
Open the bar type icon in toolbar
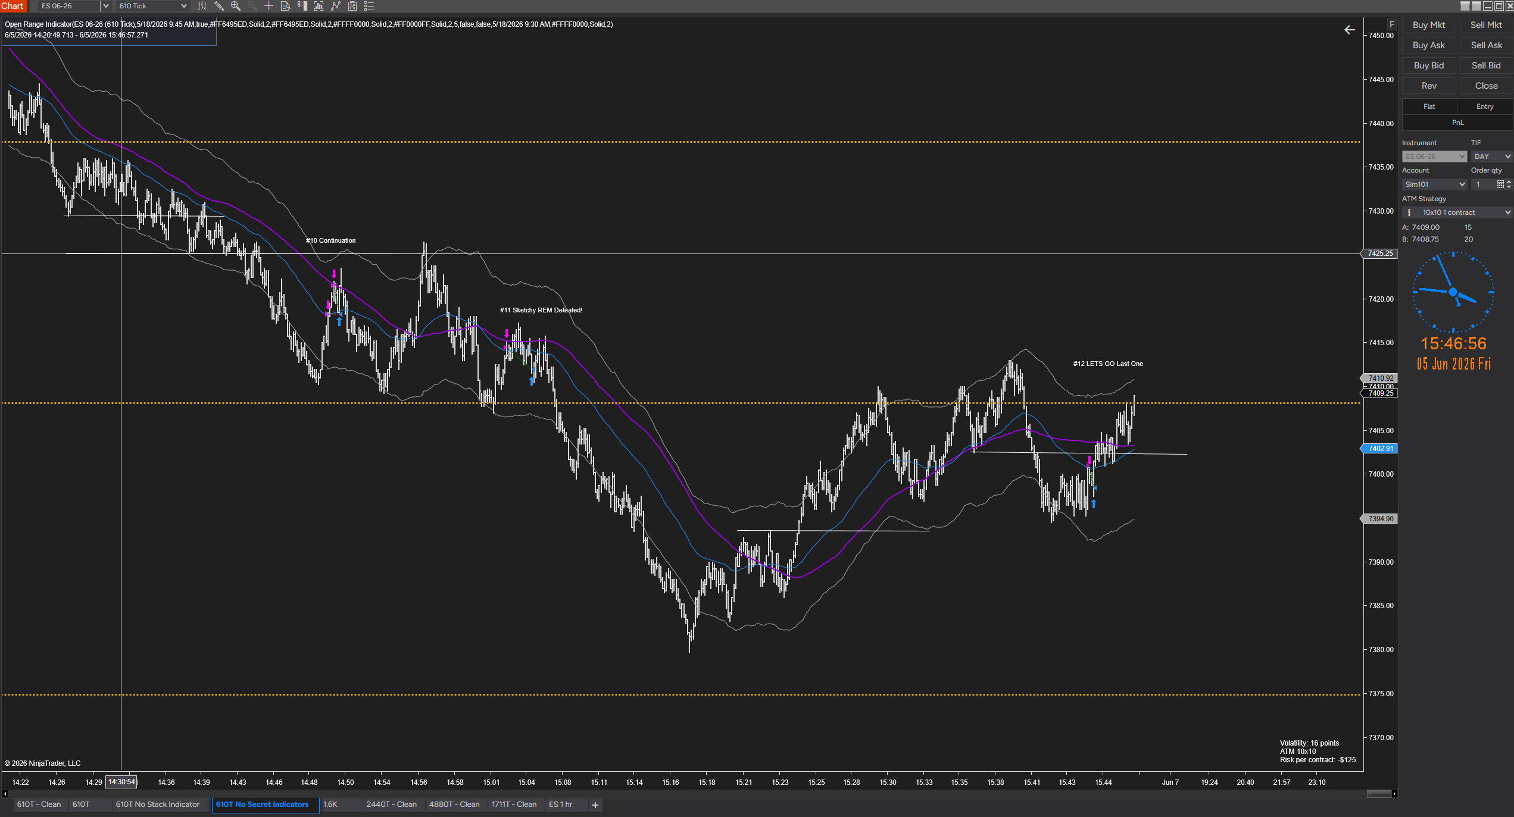pos(202,6)
